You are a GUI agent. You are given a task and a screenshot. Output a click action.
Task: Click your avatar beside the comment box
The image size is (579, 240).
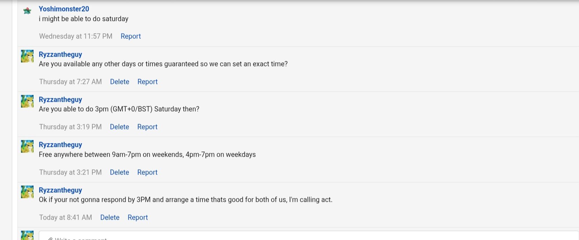[27, 236]
